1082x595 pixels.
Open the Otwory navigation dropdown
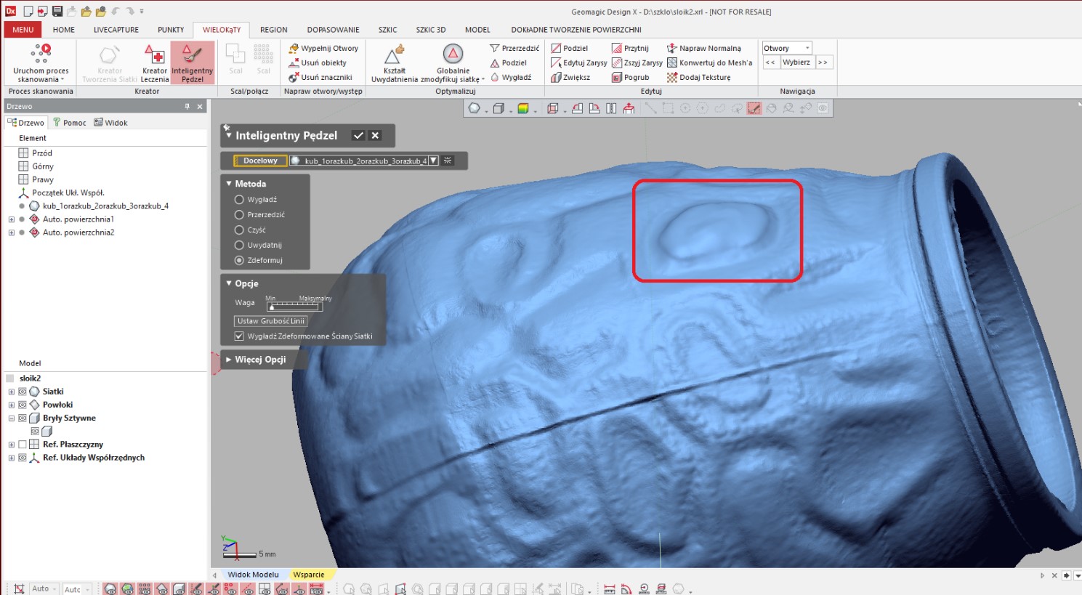pyautogui.click(x=807, y=48)
